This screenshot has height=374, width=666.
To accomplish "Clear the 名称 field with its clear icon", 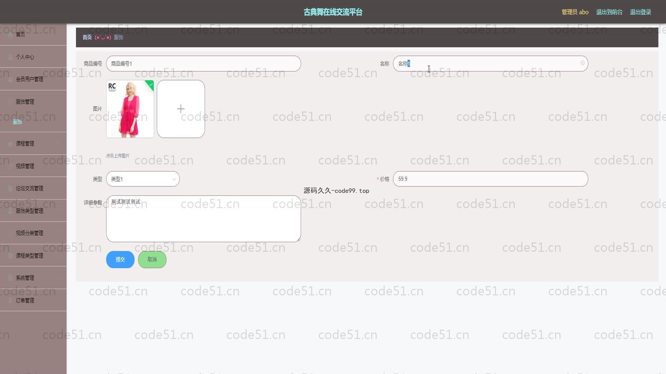I will coord(582,63).
